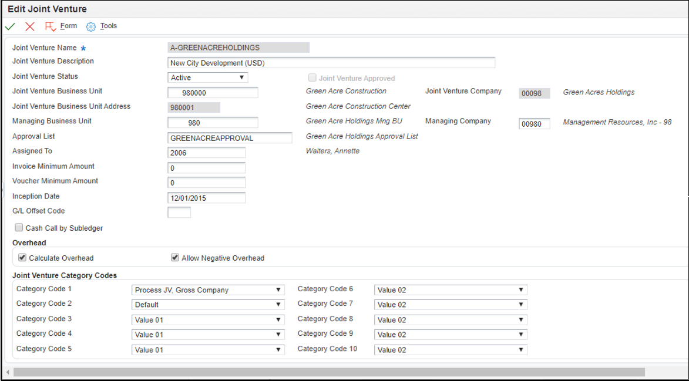The height and width of the screenshot is (381, 689).
Task: Edit the Approval List field
Action: [x=230, y=138]
